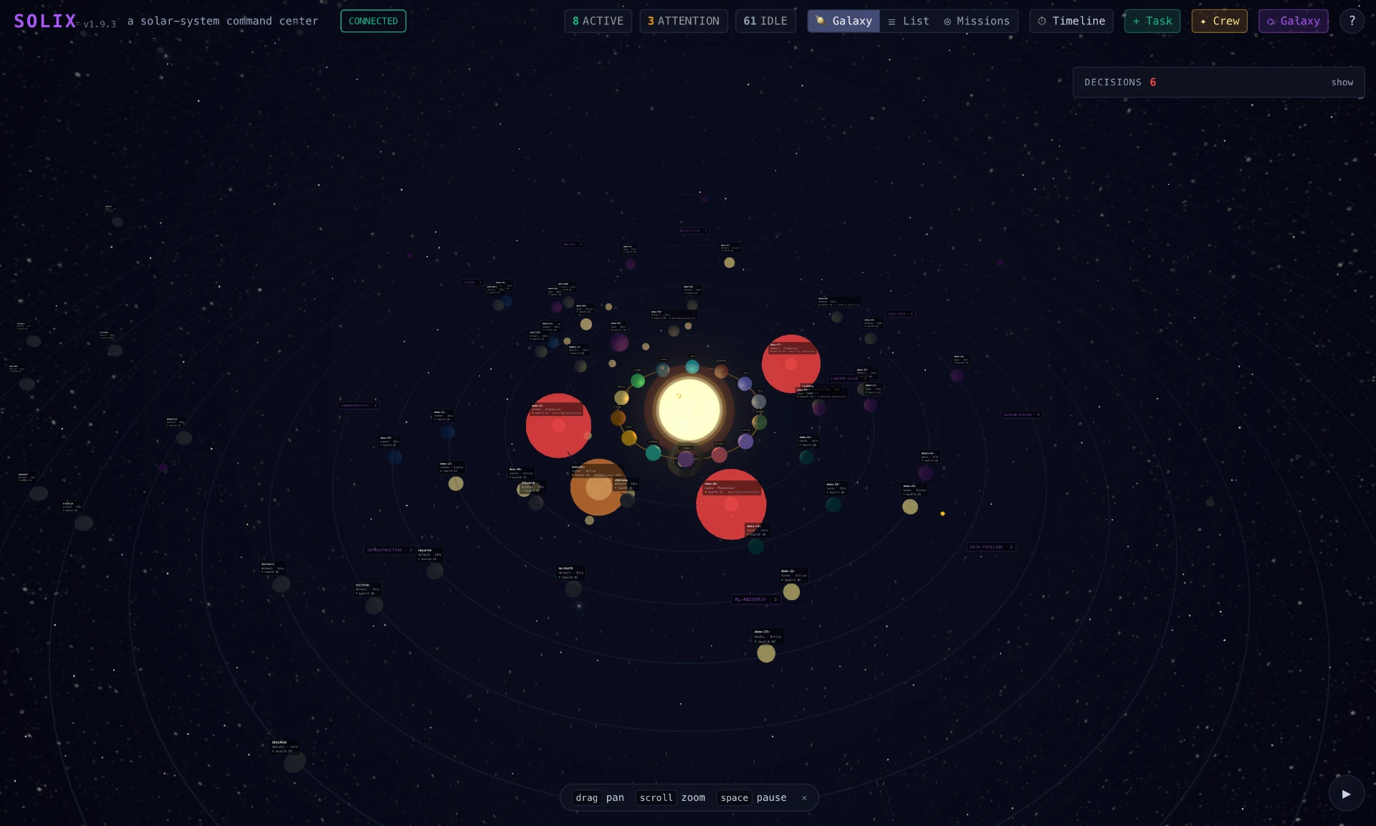Open the Timeline panel
This screenshot has height=826, width=1376.
1071,22
